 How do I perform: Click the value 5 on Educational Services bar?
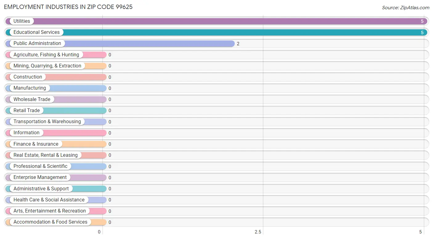(x=422, y=32)
